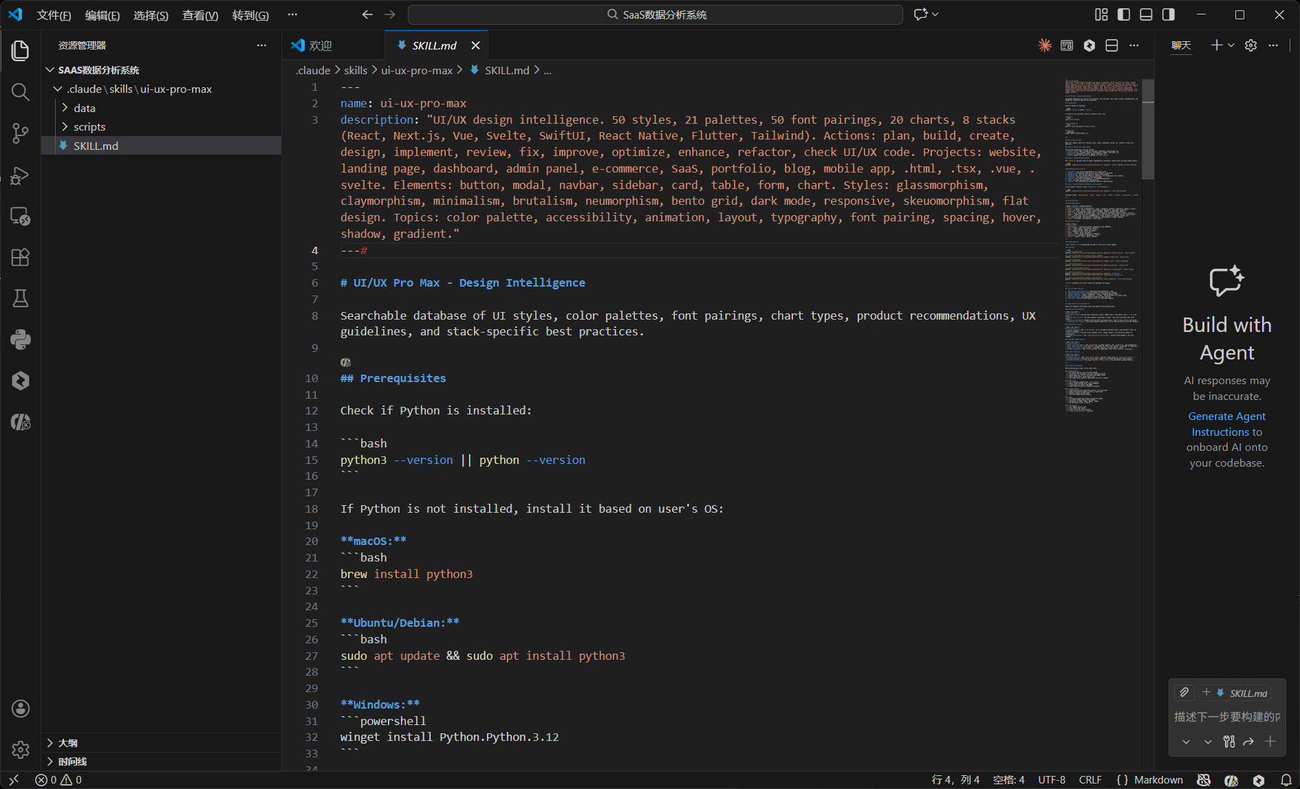Click ui-ux-pro-max in the breadcrumb

click(x=417, y=70)
